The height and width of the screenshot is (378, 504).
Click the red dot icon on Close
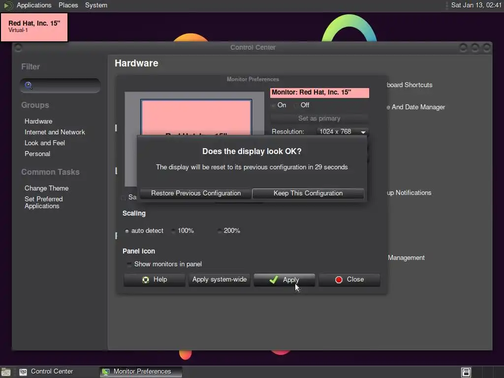pos(339,280)
